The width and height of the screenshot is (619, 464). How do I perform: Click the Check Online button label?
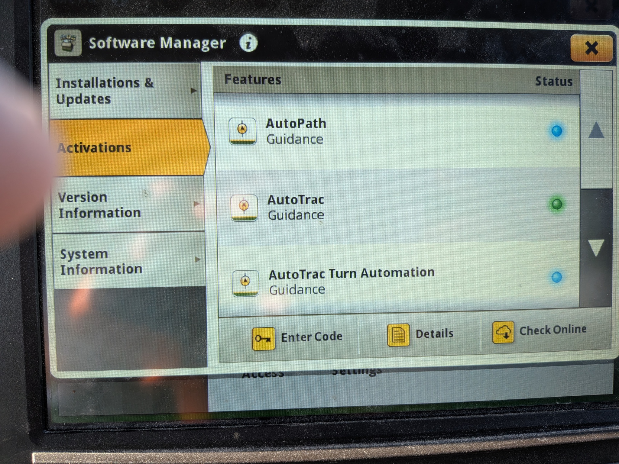click(553, 330)
